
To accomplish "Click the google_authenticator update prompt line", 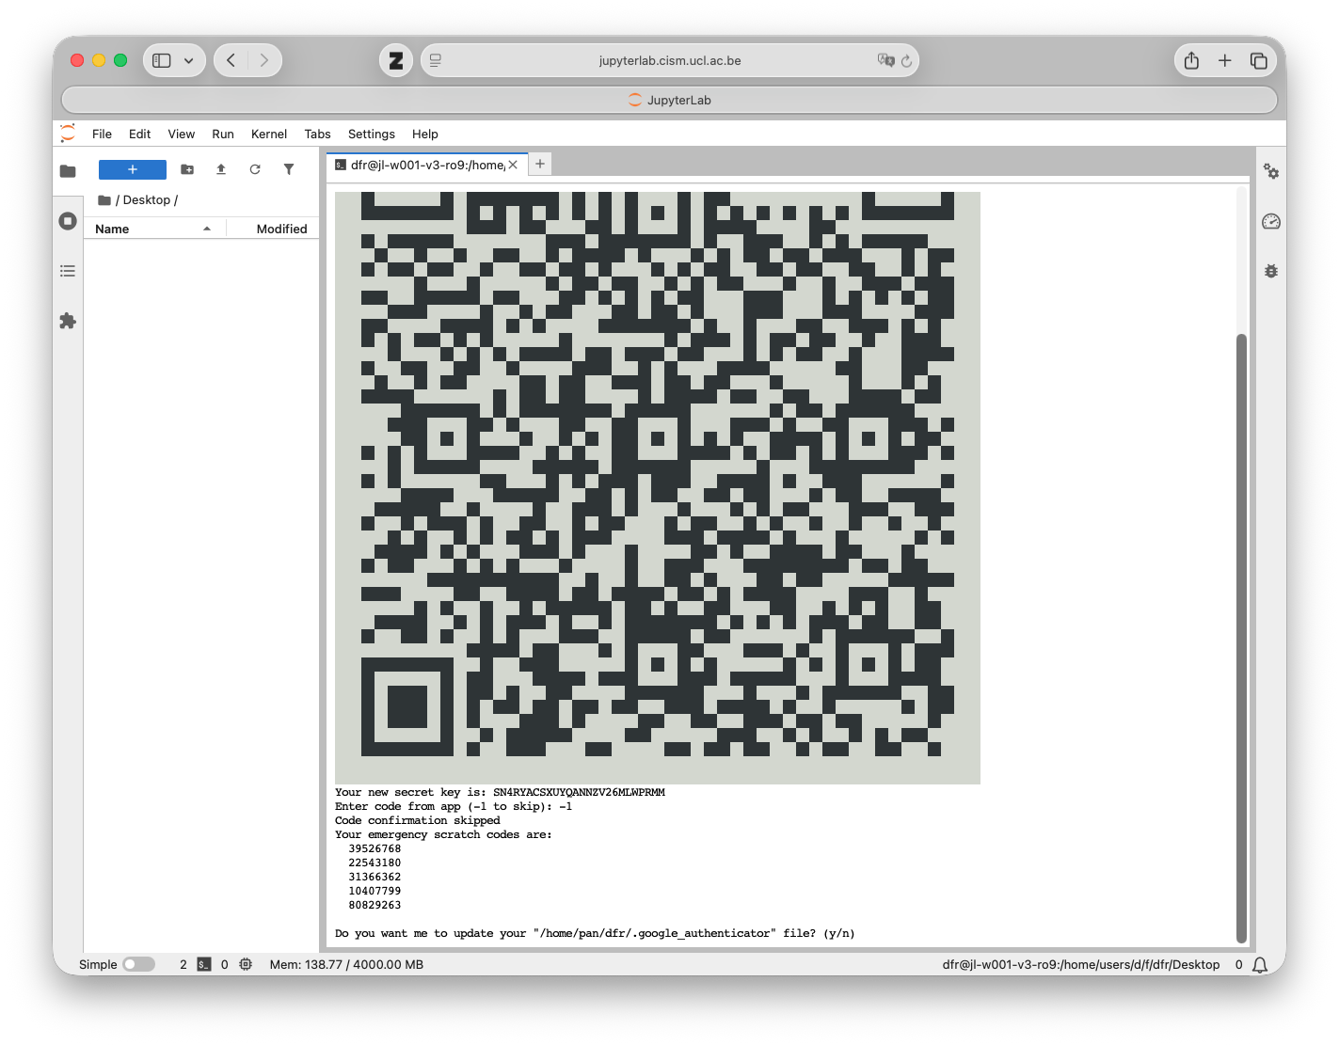I will (595, 933).
